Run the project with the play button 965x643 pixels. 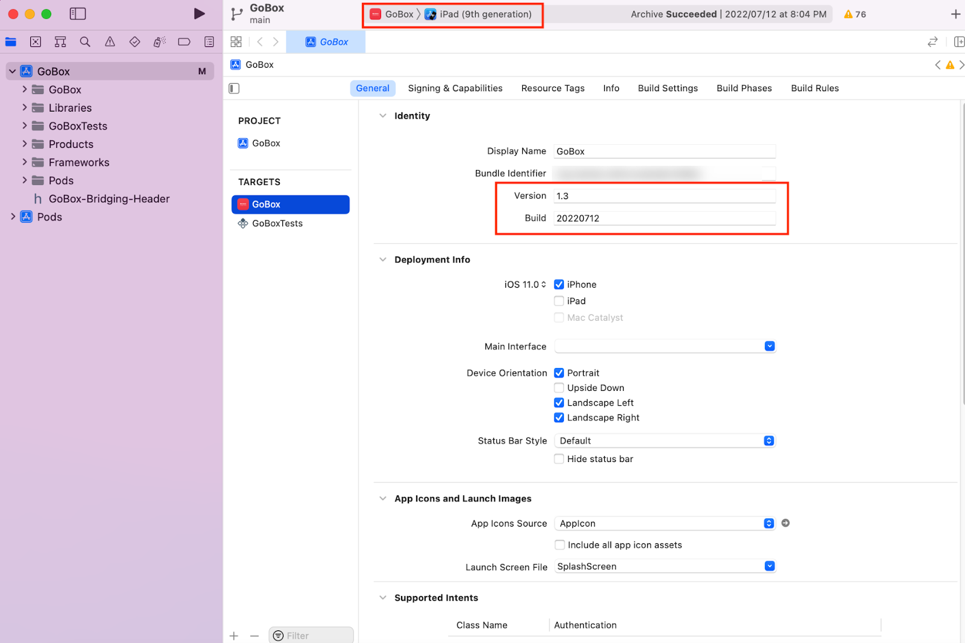pos(199,14)
